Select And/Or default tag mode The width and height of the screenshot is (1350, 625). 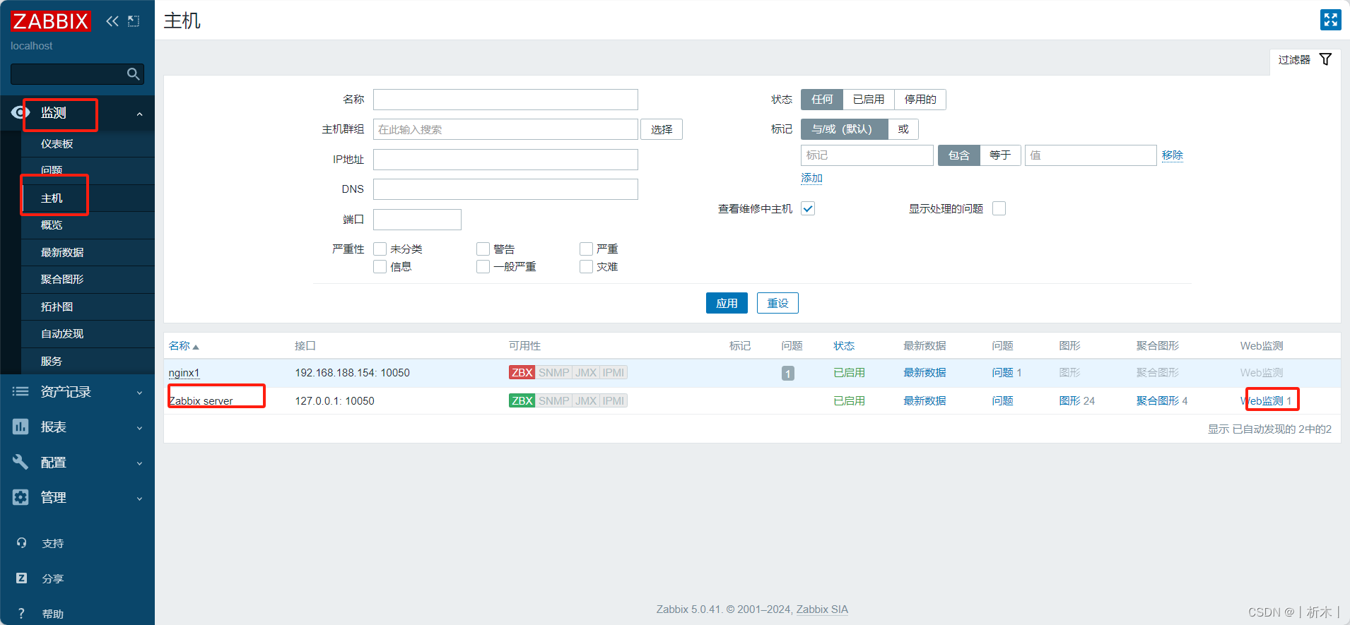point(844,129)
